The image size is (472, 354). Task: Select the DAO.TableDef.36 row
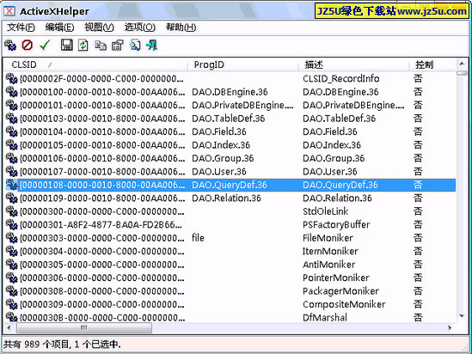click(230, 119)
